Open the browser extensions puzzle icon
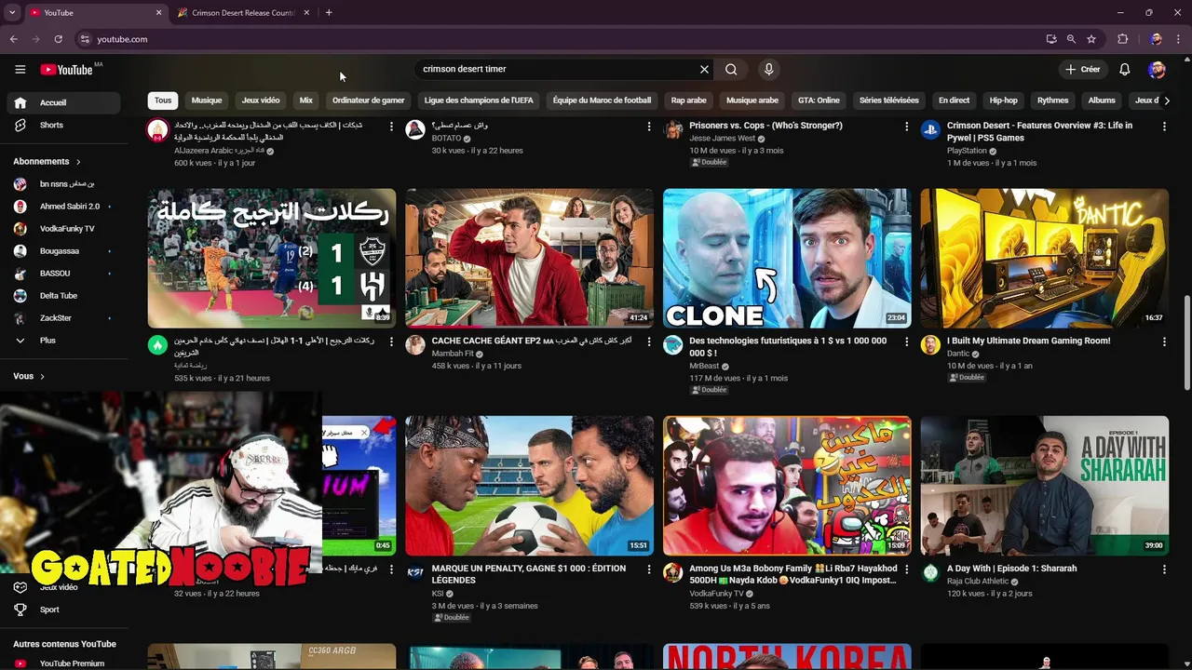 coord(1123,39)
